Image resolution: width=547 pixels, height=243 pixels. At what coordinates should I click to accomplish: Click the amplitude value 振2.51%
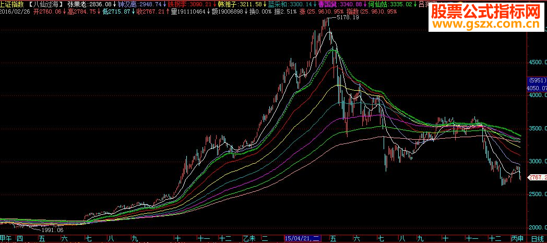286,11
